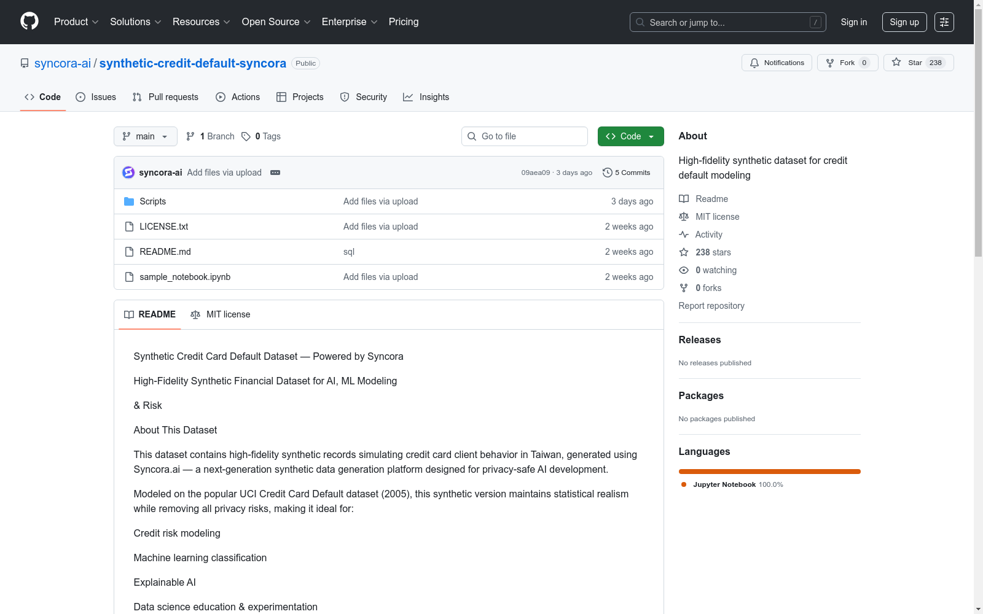Select the MIT license tab in file viewer
Image resolution: width=983 pixels, height=614 pixels.
(221, 314)
